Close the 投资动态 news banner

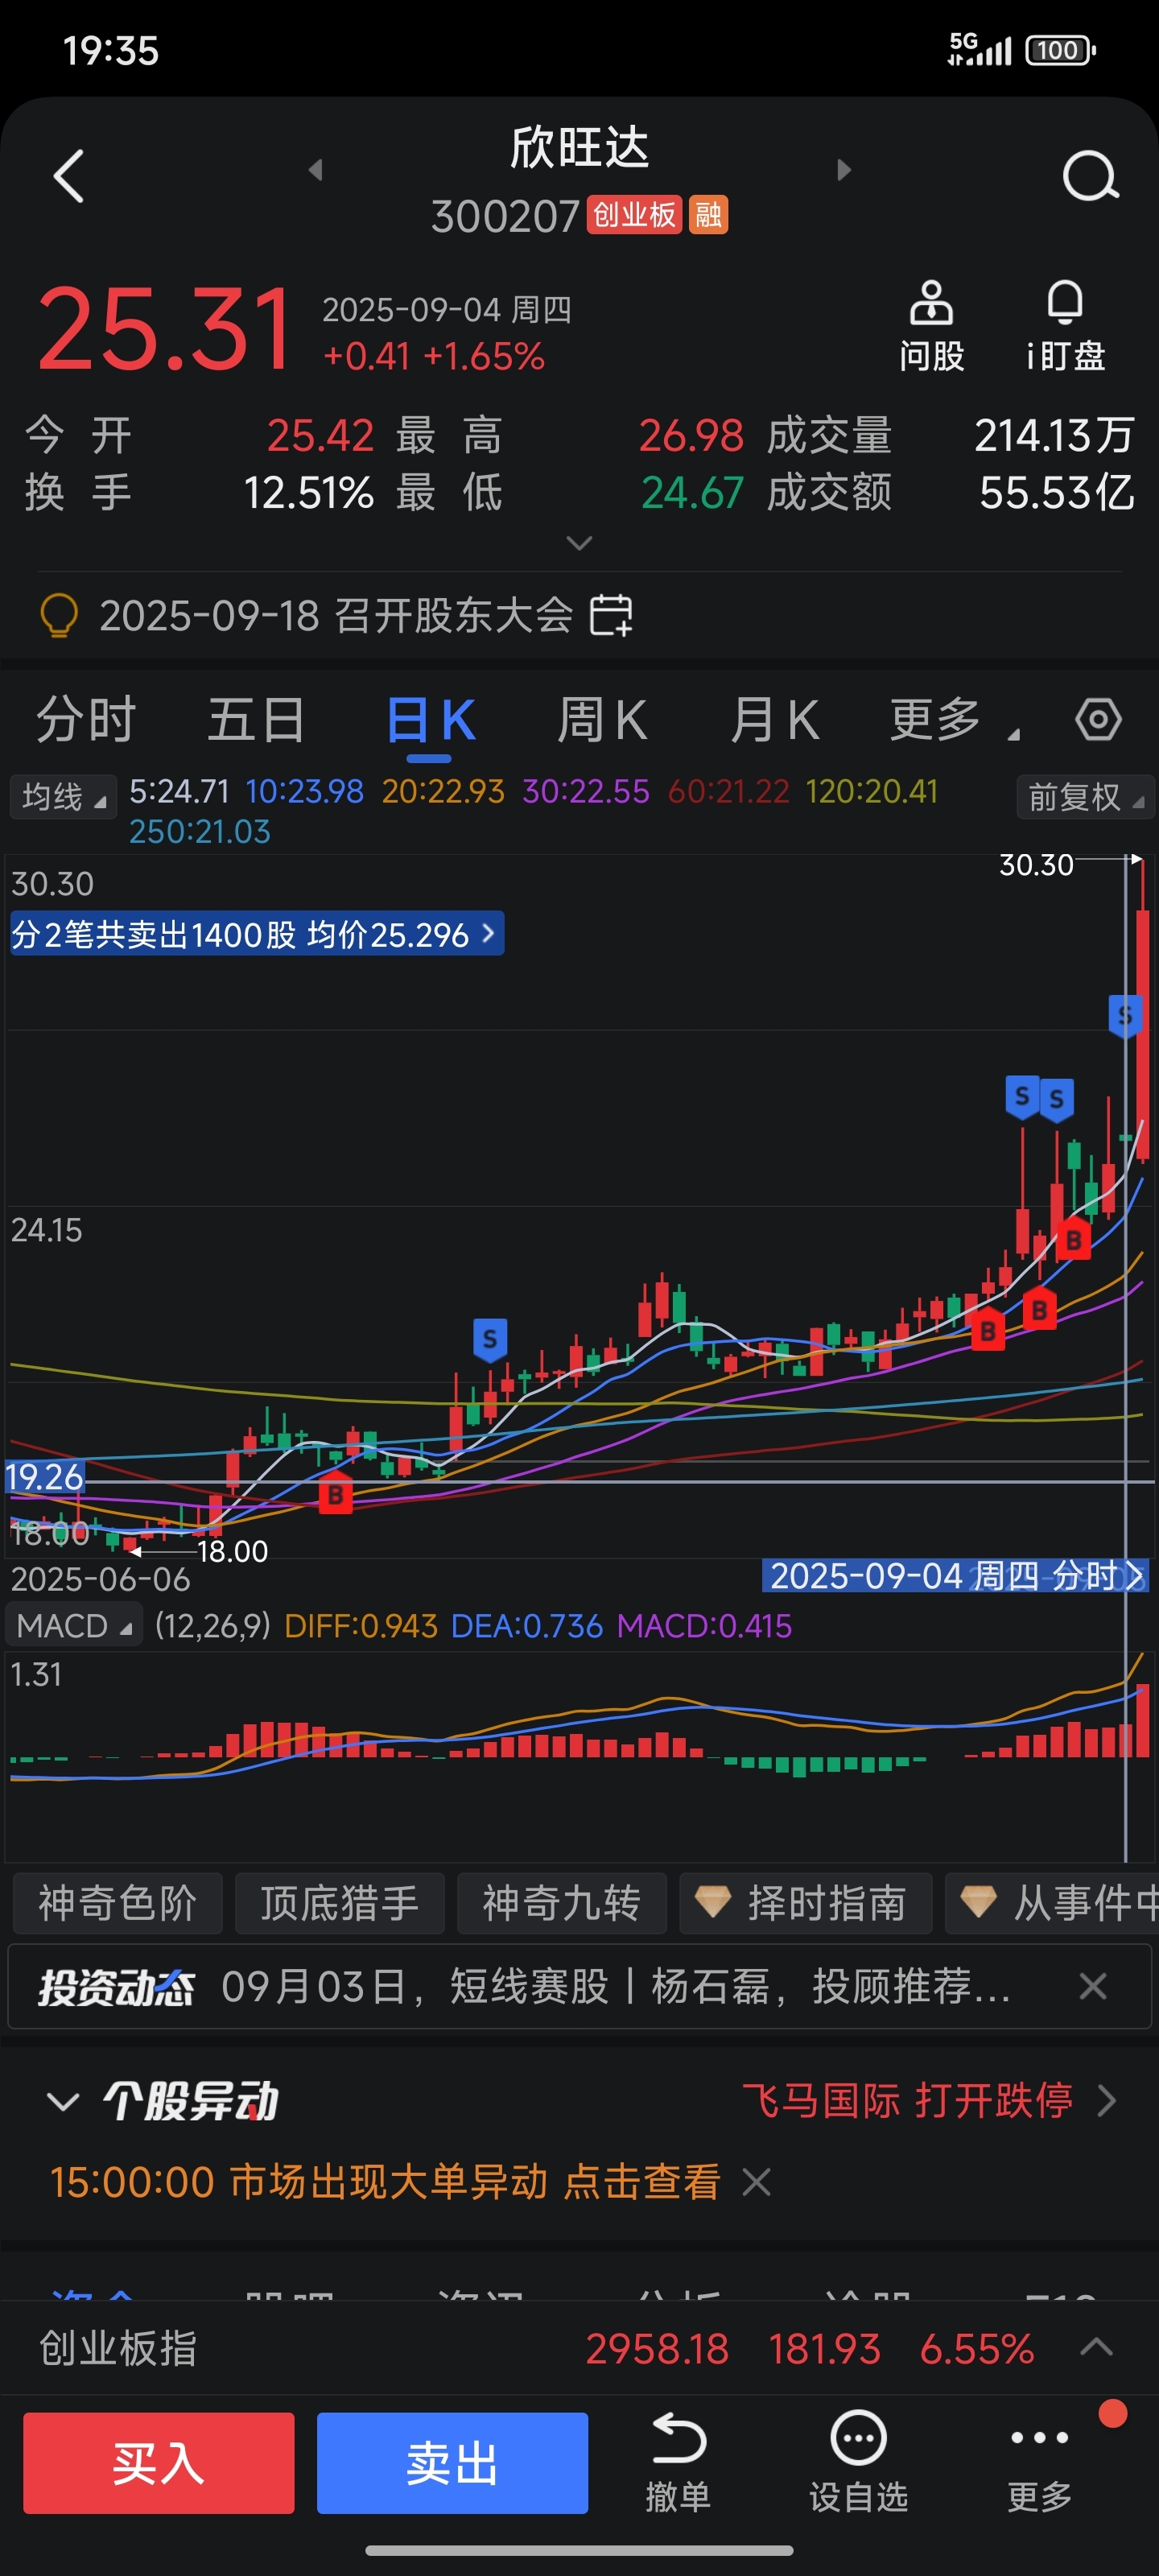(x=1093, y=1986)
